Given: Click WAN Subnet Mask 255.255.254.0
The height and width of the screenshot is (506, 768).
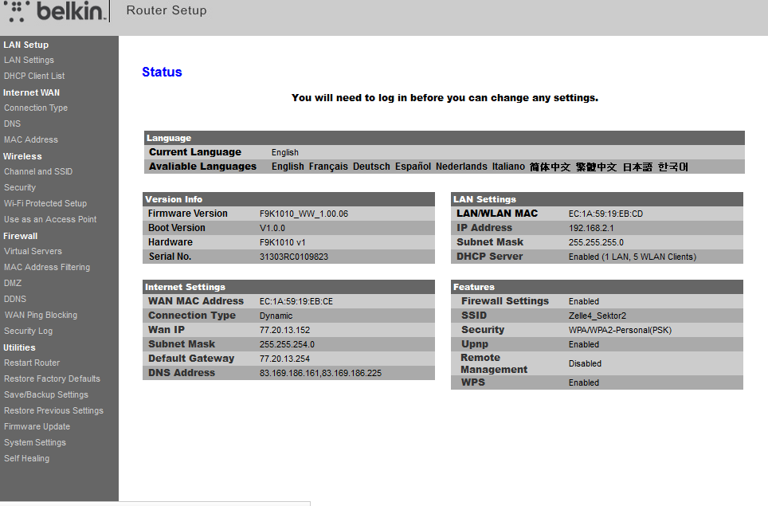Looking at the screenshot, I should [287, 344].
